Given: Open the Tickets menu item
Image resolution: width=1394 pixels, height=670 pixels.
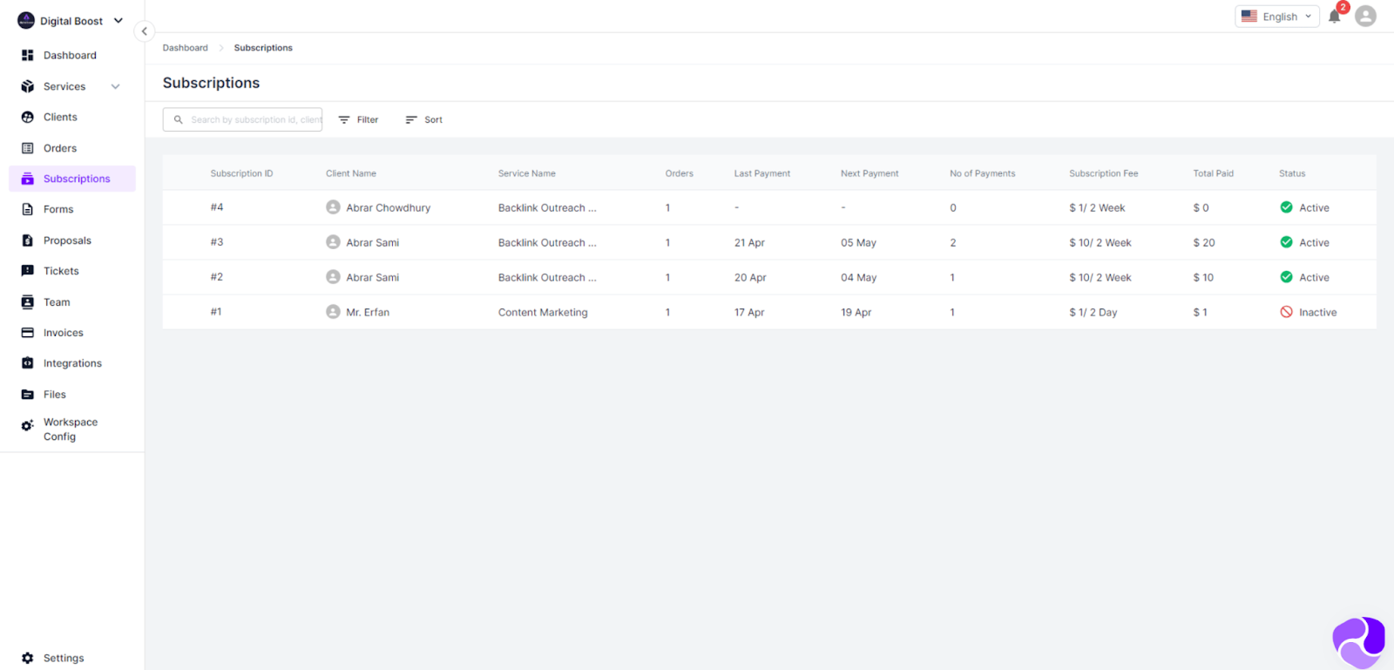Looking at the screenshot, I should [61, 271].
